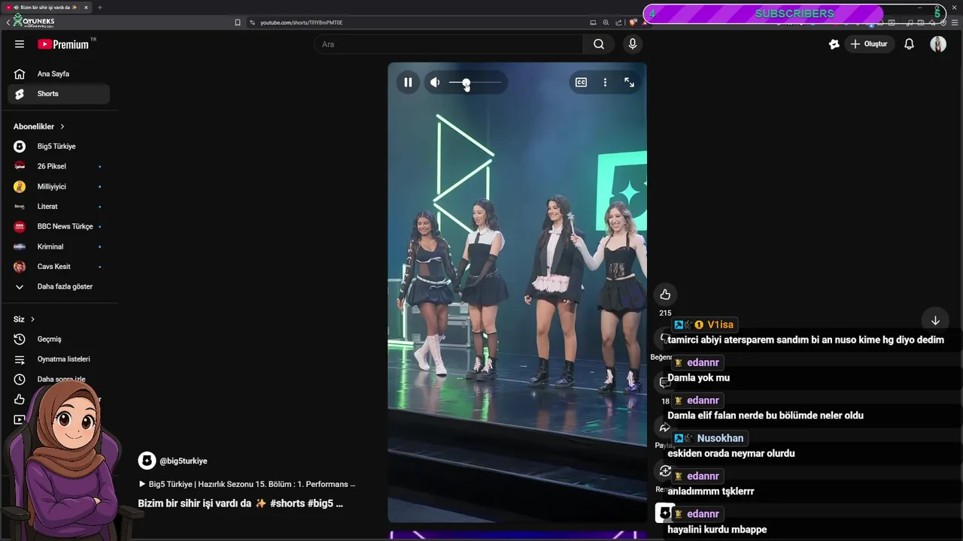Click the #shorts hashtag in the title

[x=287, y=503]
